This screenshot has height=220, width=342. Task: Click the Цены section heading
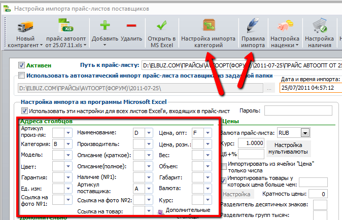click(231, 121)
